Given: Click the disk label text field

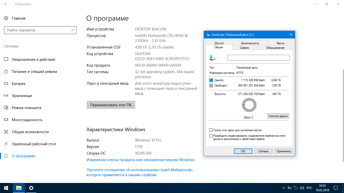Looking at the screenshot, I should [259, 58].
